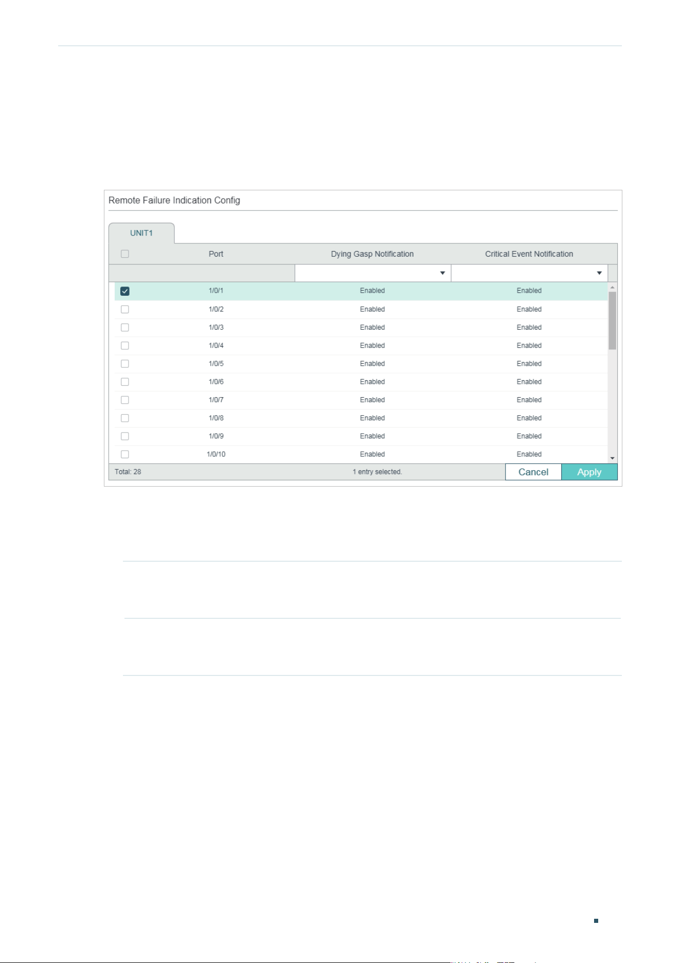Click the 'Remote Failure Indication Config' title
Screen dimensions: 681x963
(x=174, y=201)
